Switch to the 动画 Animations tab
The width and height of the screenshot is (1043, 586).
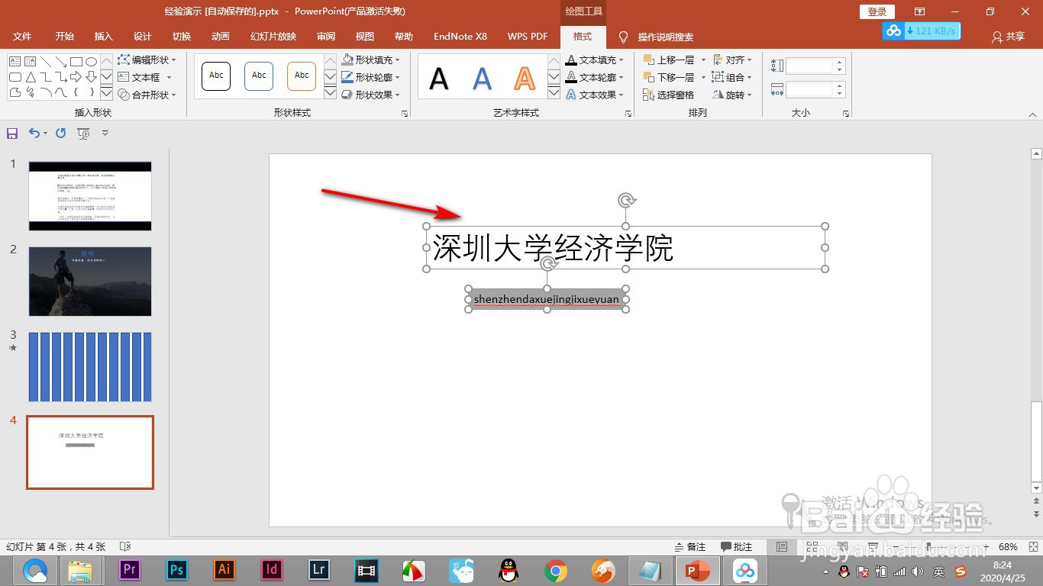(x=221, y=37)
